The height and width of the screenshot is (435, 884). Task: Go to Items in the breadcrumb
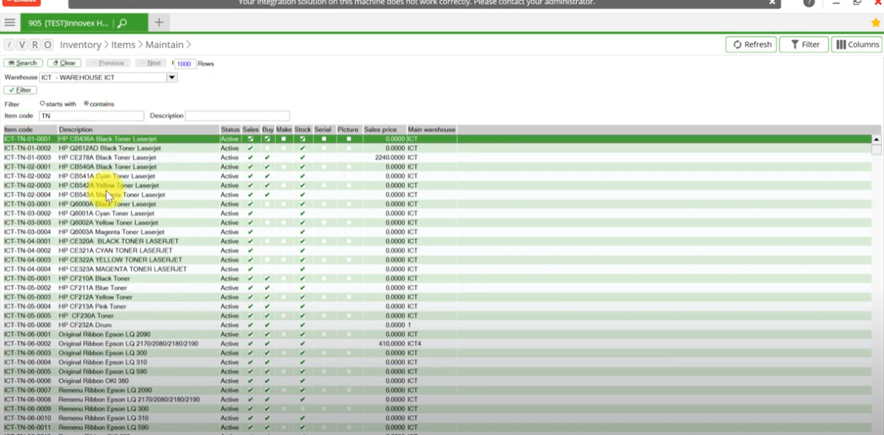tap(123, 45)
